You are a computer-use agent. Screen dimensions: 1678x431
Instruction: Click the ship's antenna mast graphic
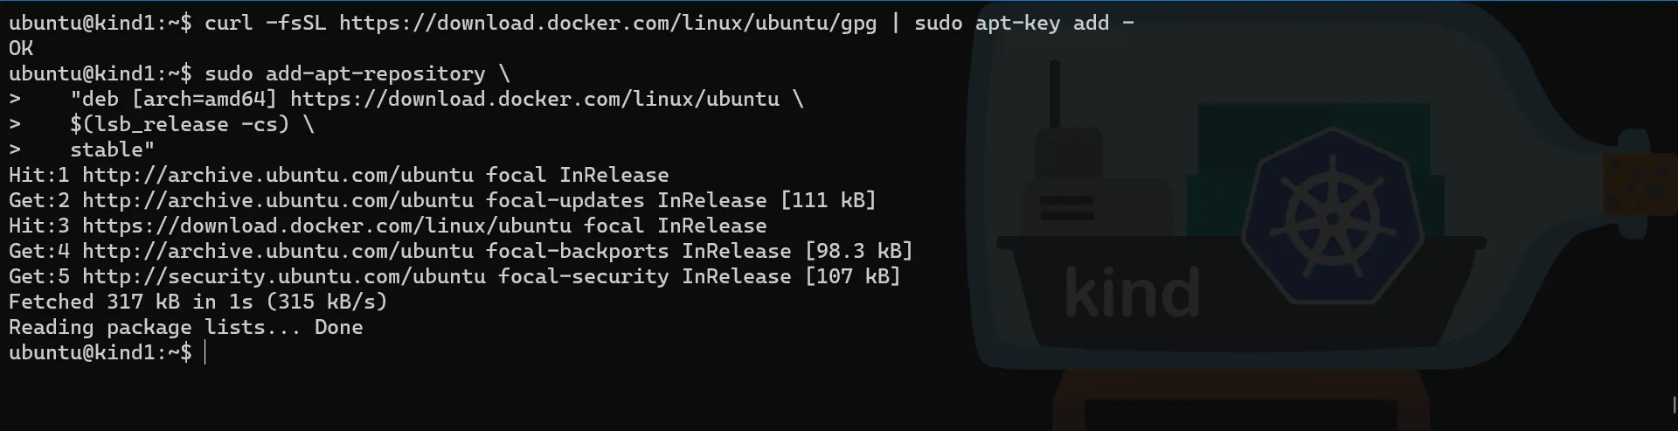click(x=1055, y=94)
